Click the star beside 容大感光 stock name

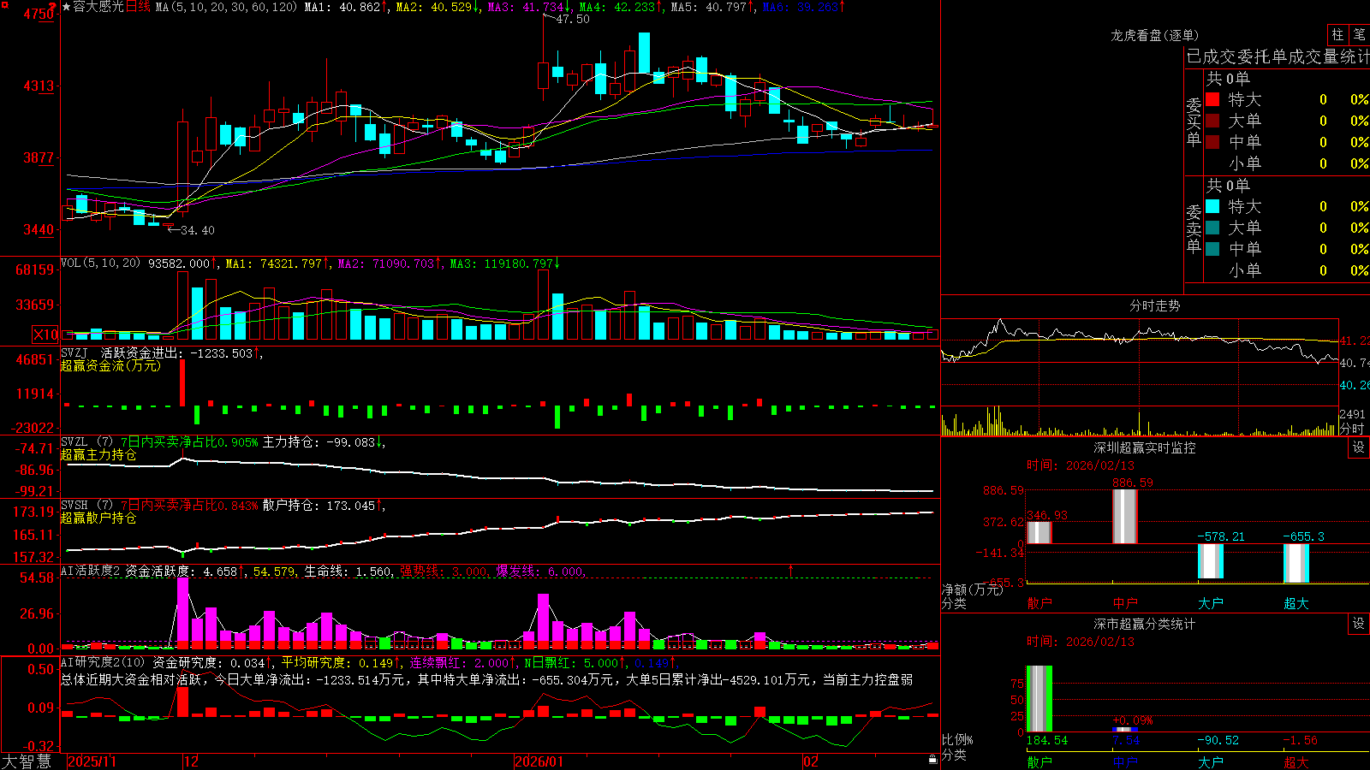(x=67, y=7)
